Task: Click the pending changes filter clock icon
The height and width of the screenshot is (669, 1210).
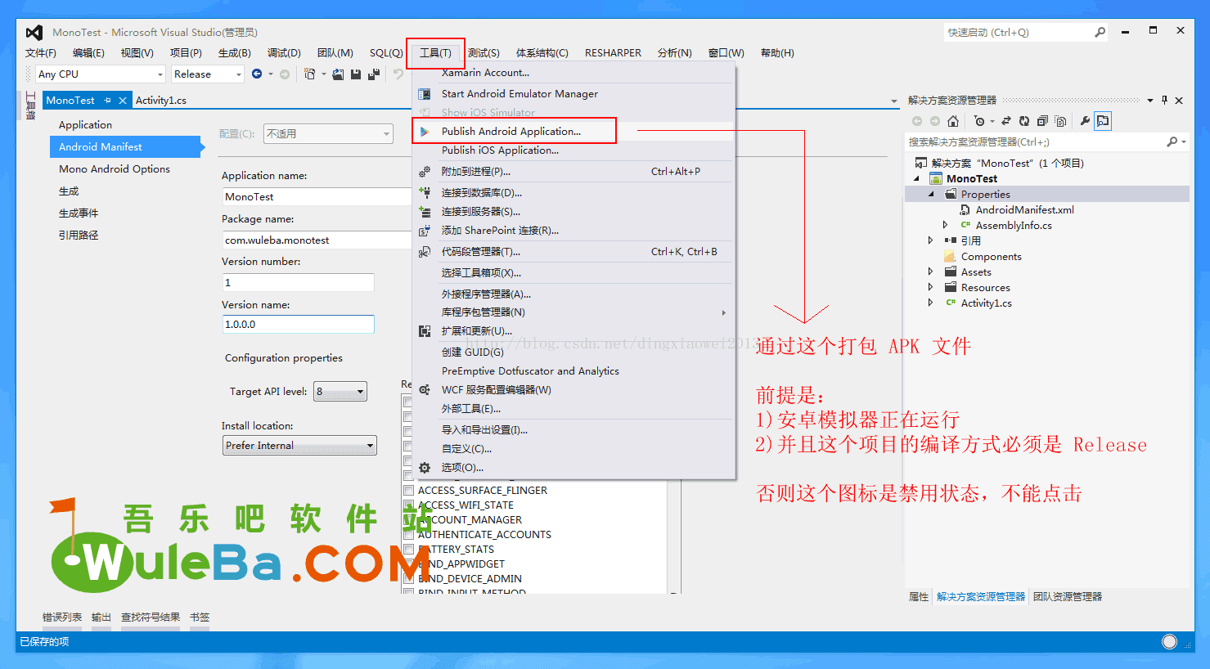Action: [979, 121]
